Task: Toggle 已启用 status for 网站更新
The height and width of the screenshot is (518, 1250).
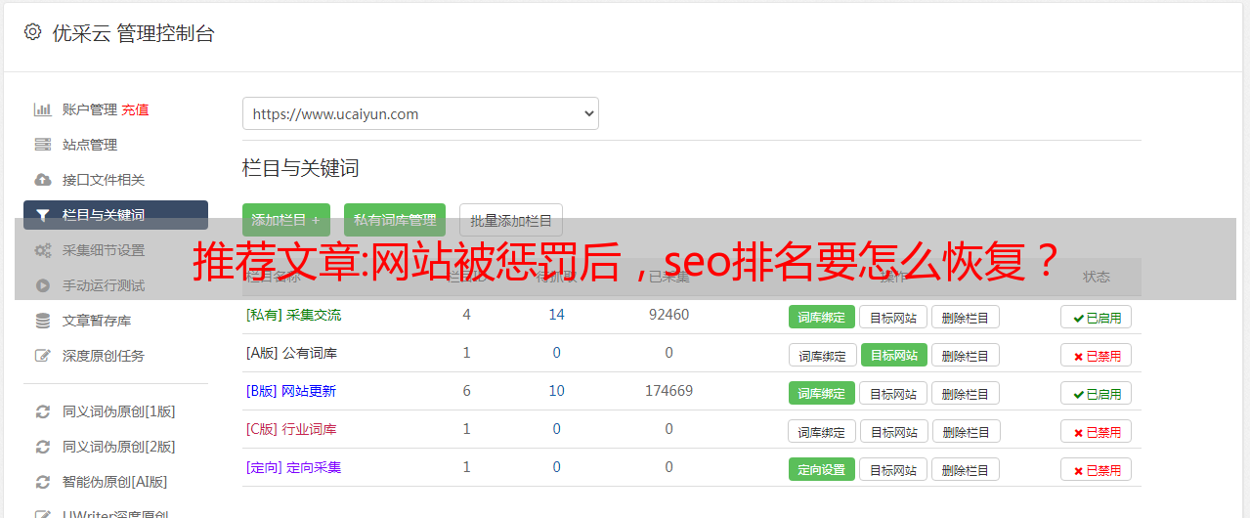Action: 1097,393
